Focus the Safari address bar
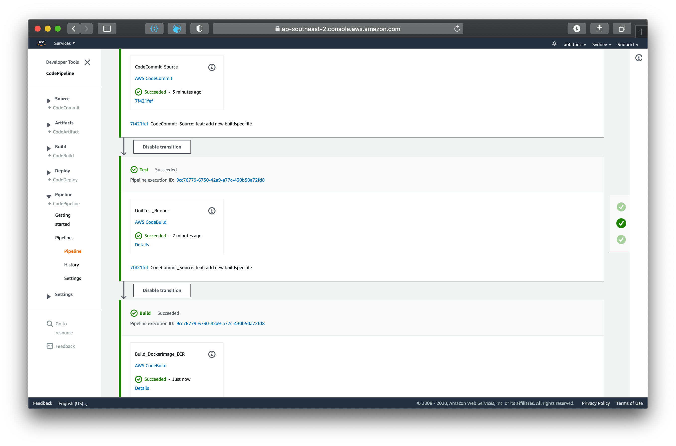The image size is (676, 446). [x=338, y=29]
